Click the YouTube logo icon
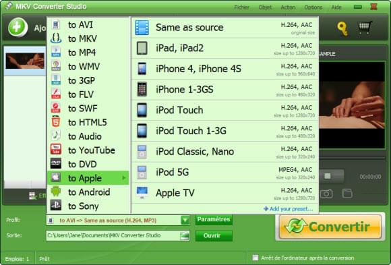391x265 pixels. point(56,150)
